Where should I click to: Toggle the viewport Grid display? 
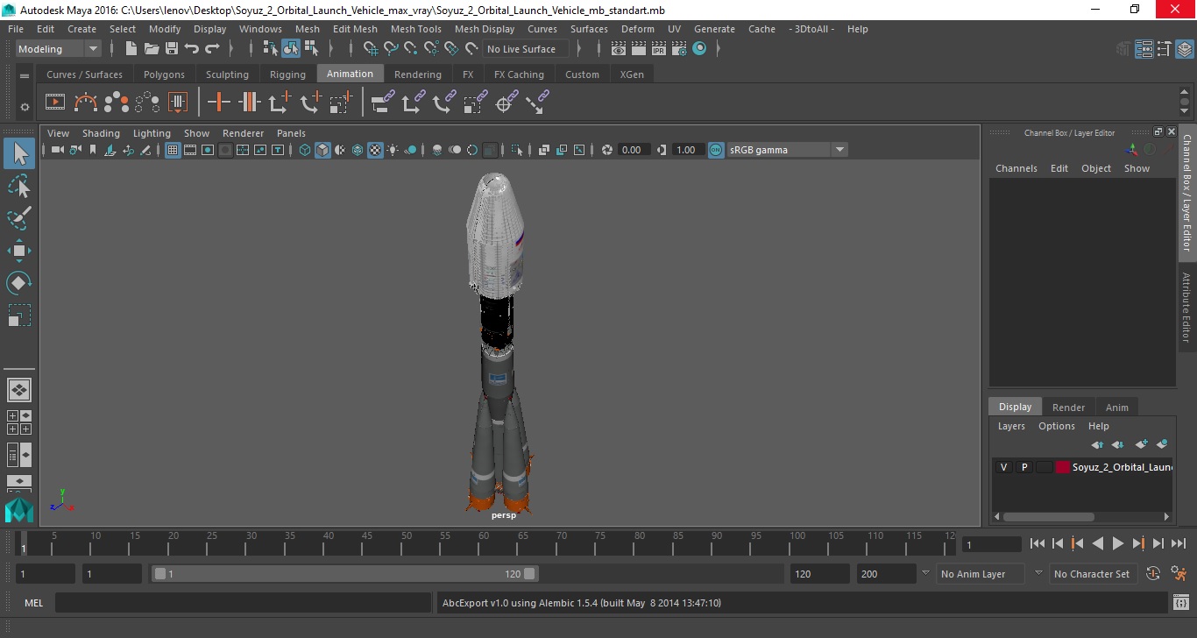coord(173,150)
